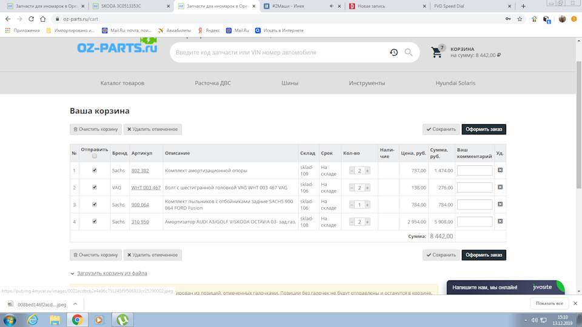
Task: Uncheck the Sachs 802 382 row checkbox
Action: point(95,170)
